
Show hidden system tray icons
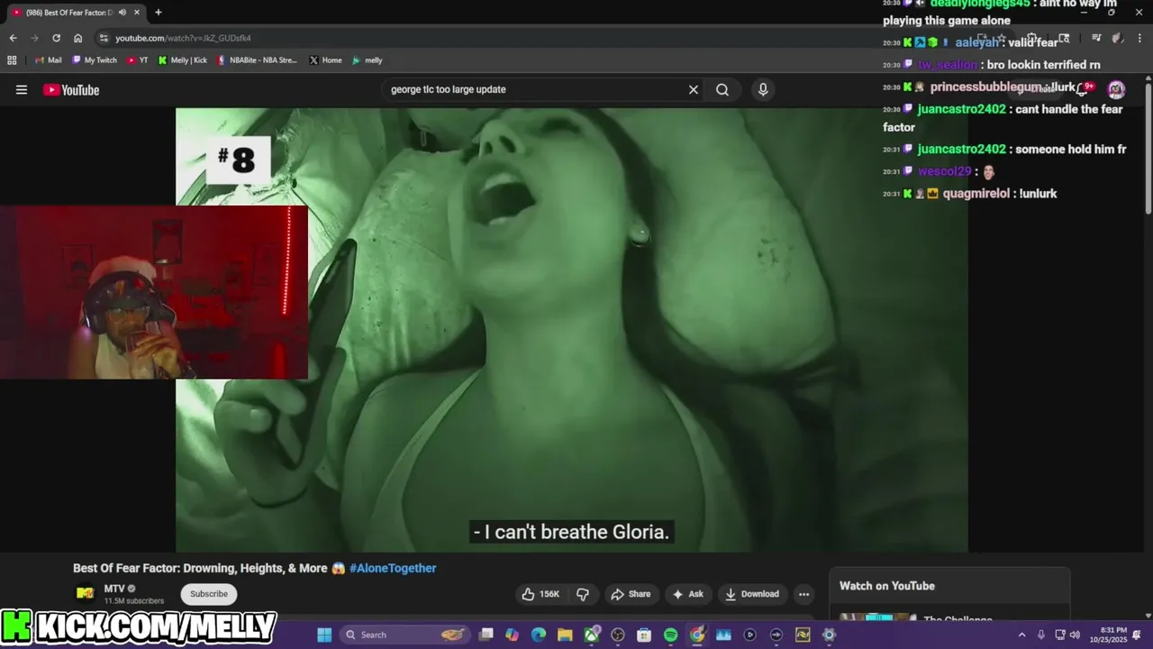1021,635
